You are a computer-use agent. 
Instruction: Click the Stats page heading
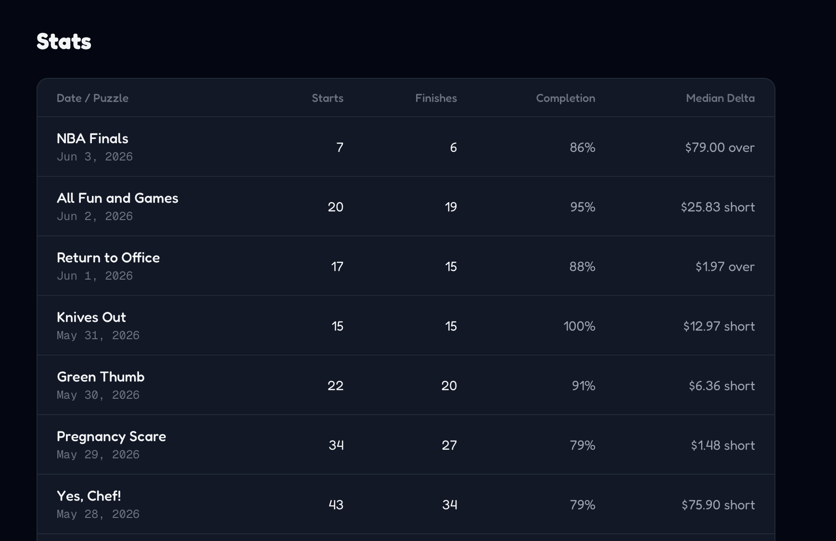click(64, 41)
